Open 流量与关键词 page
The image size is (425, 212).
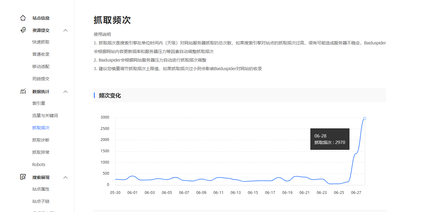45,115
